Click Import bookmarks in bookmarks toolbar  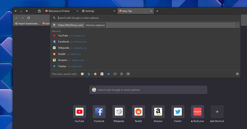coord(27,23)
